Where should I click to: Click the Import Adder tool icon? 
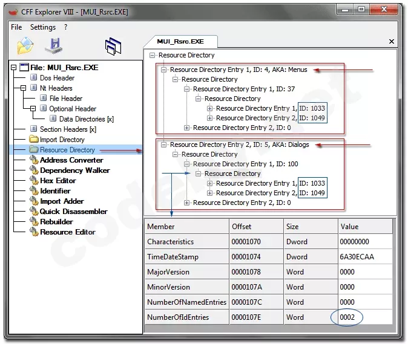pyautogui.click(x=34, y=201)
